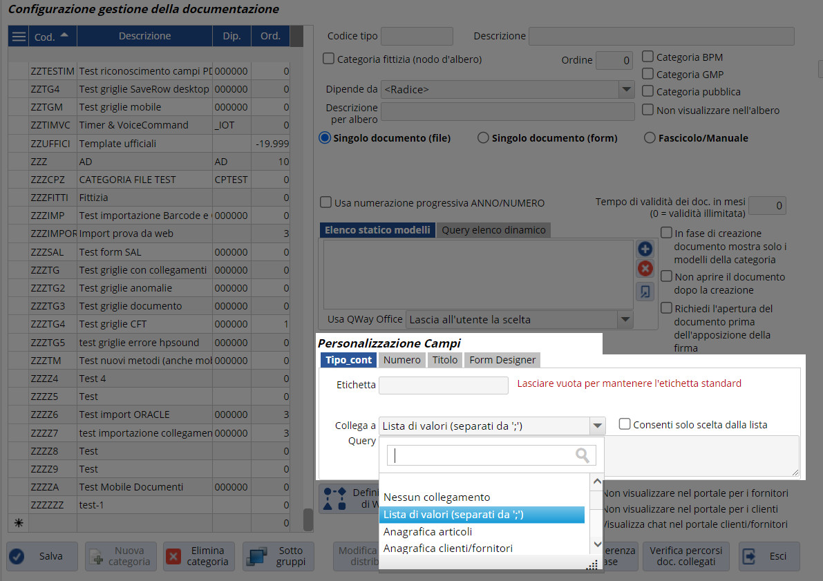The height and width of the screenshot is (581, 823).
Task: Switch to the Form Designer tab
Action: click(x=501, y=360)
